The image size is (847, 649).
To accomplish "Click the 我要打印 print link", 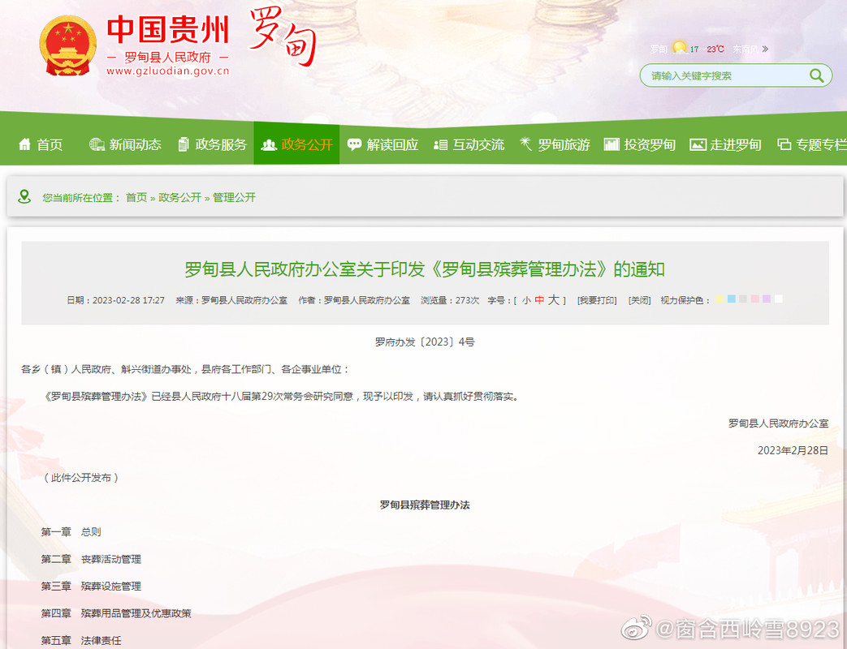I will click(x=597, y=300).
